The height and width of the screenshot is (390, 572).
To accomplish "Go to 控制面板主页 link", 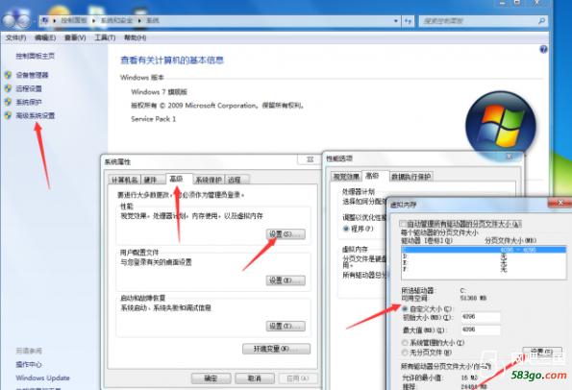I will [35, 56].
